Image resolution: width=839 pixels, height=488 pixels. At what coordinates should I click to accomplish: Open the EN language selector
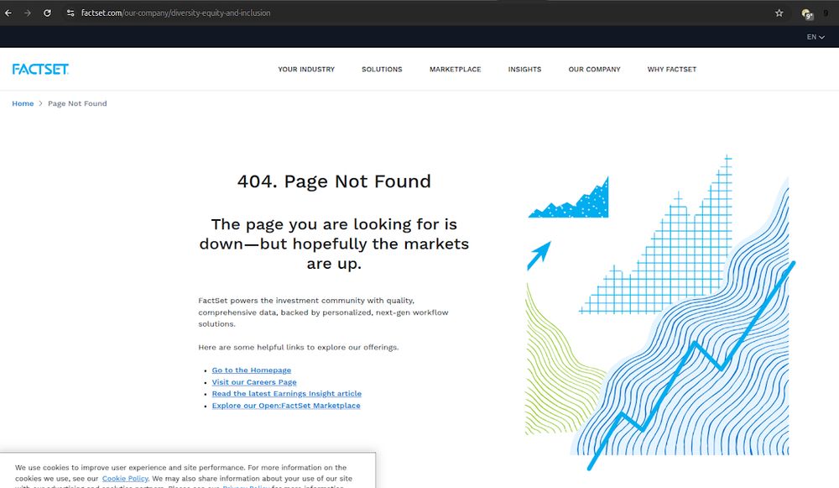(813, 37)
